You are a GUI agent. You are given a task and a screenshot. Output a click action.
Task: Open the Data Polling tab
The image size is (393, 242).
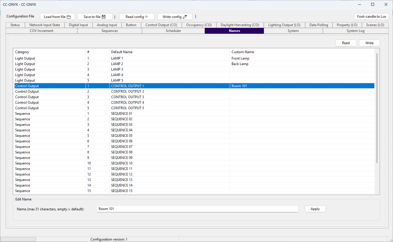[319, 25]
